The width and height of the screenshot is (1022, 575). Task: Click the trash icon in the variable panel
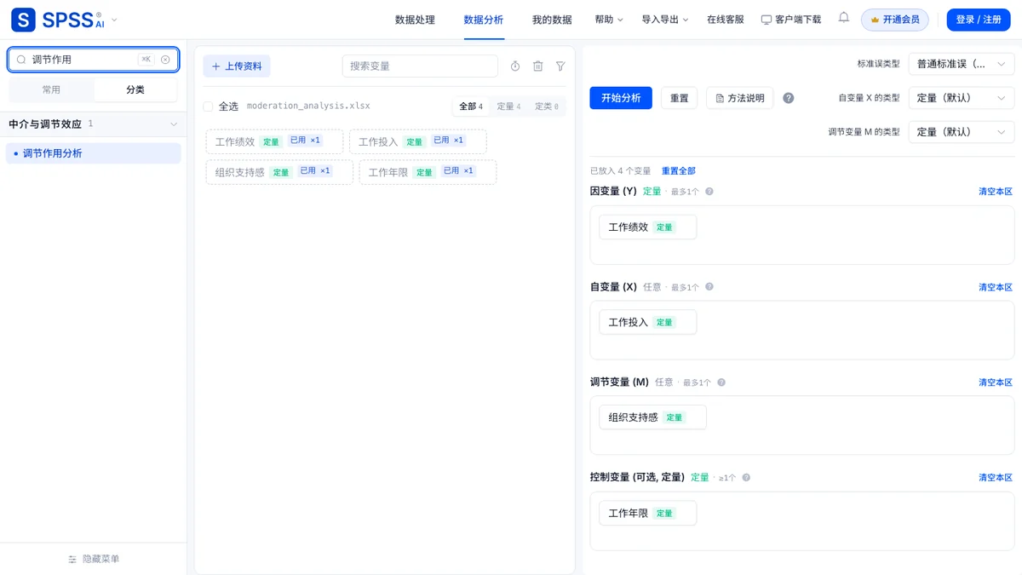[x=538, y=66]
